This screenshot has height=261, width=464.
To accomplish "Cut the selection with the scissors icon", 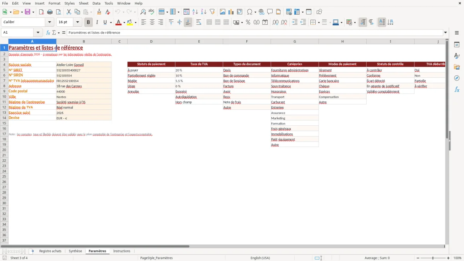I will (69, 12).
